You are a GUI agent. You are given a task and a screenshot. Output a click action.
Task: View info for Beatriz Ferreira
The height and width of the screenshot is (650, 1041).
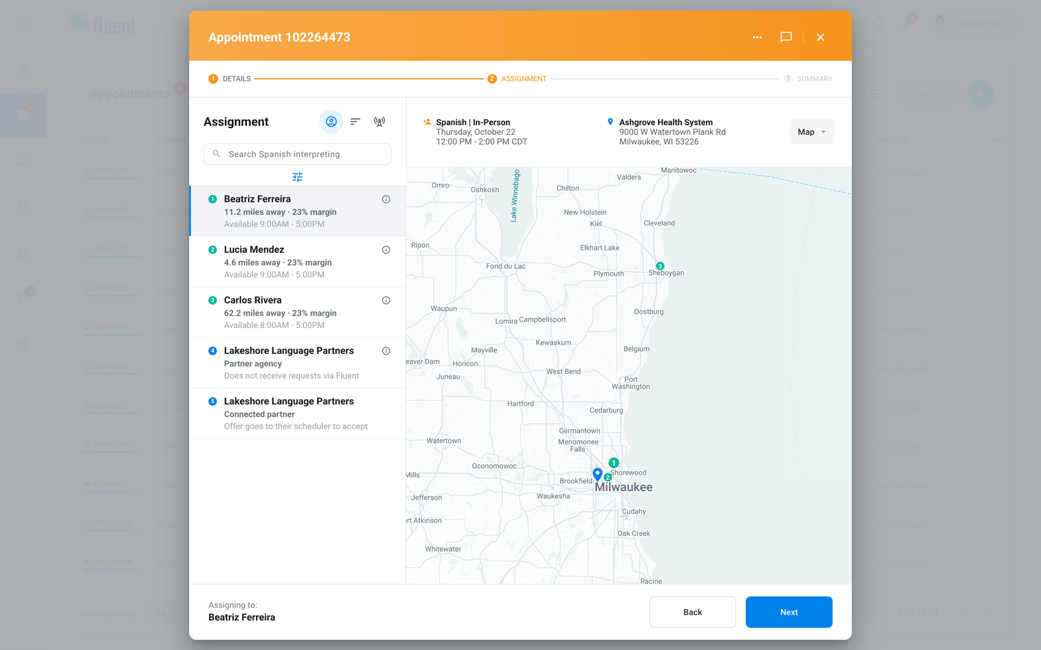386,199
